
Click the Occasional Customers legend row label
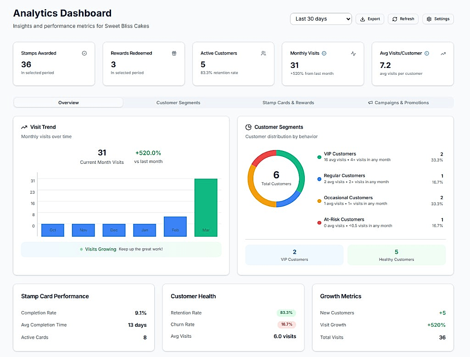(348, 197)
